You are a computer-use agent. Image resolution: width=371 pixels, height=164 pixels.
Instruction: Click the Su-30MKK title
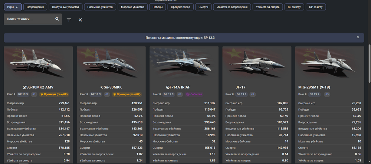click(111, 87)
